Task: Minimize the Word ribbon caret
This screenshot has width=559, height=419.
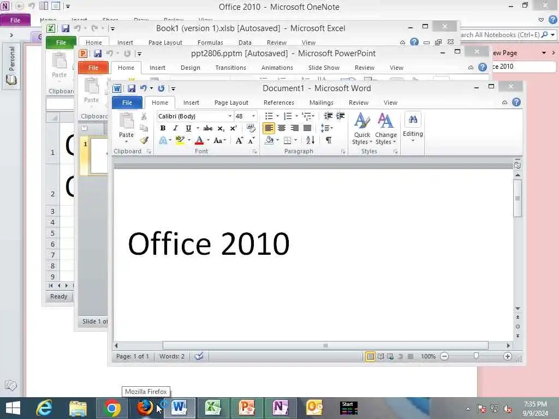Action: [x=504, y=103]
